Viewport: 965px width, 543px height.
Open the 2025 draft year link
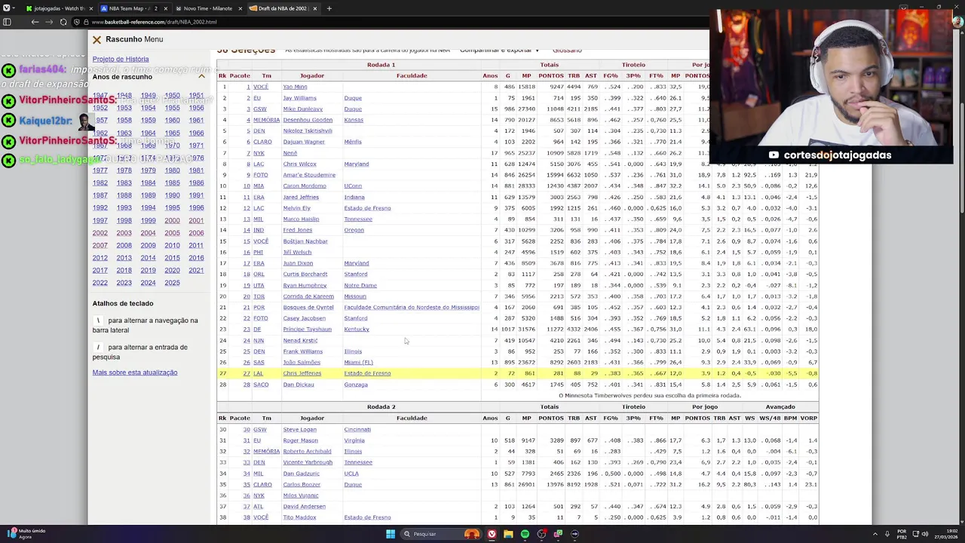(x=173, y=283)
